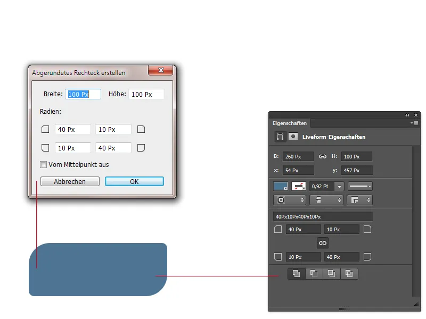Image resolution: width=426 pixels, height=319 pixels.
Task: Switch to the mask properties icon
Action: click(x=293, y=137)
